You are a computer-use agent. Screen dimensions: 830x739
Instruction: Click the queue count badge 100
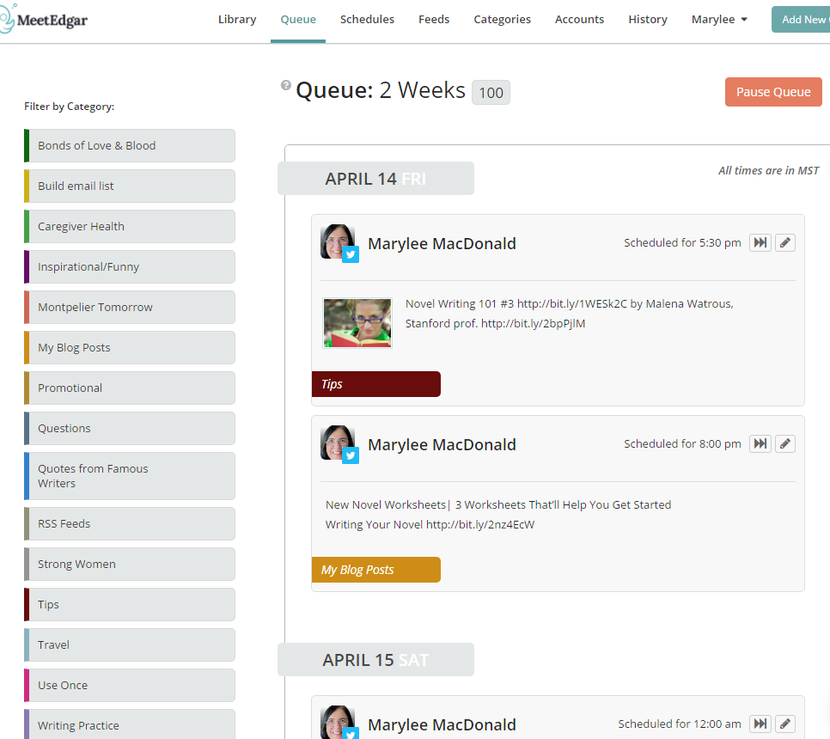[x=491, y=93]
